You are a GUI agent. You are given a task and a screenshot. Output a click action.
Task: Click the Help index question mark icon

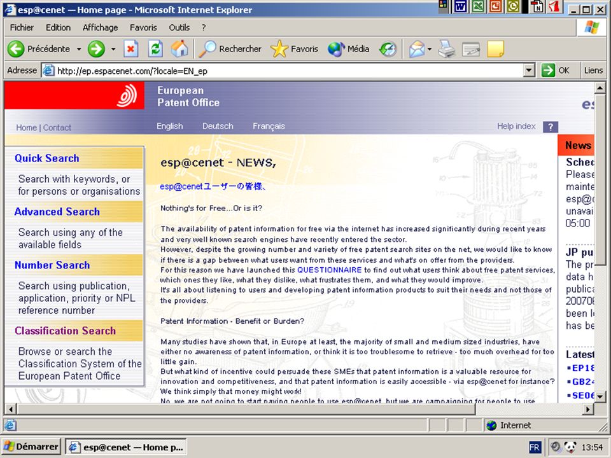[550, 127]
